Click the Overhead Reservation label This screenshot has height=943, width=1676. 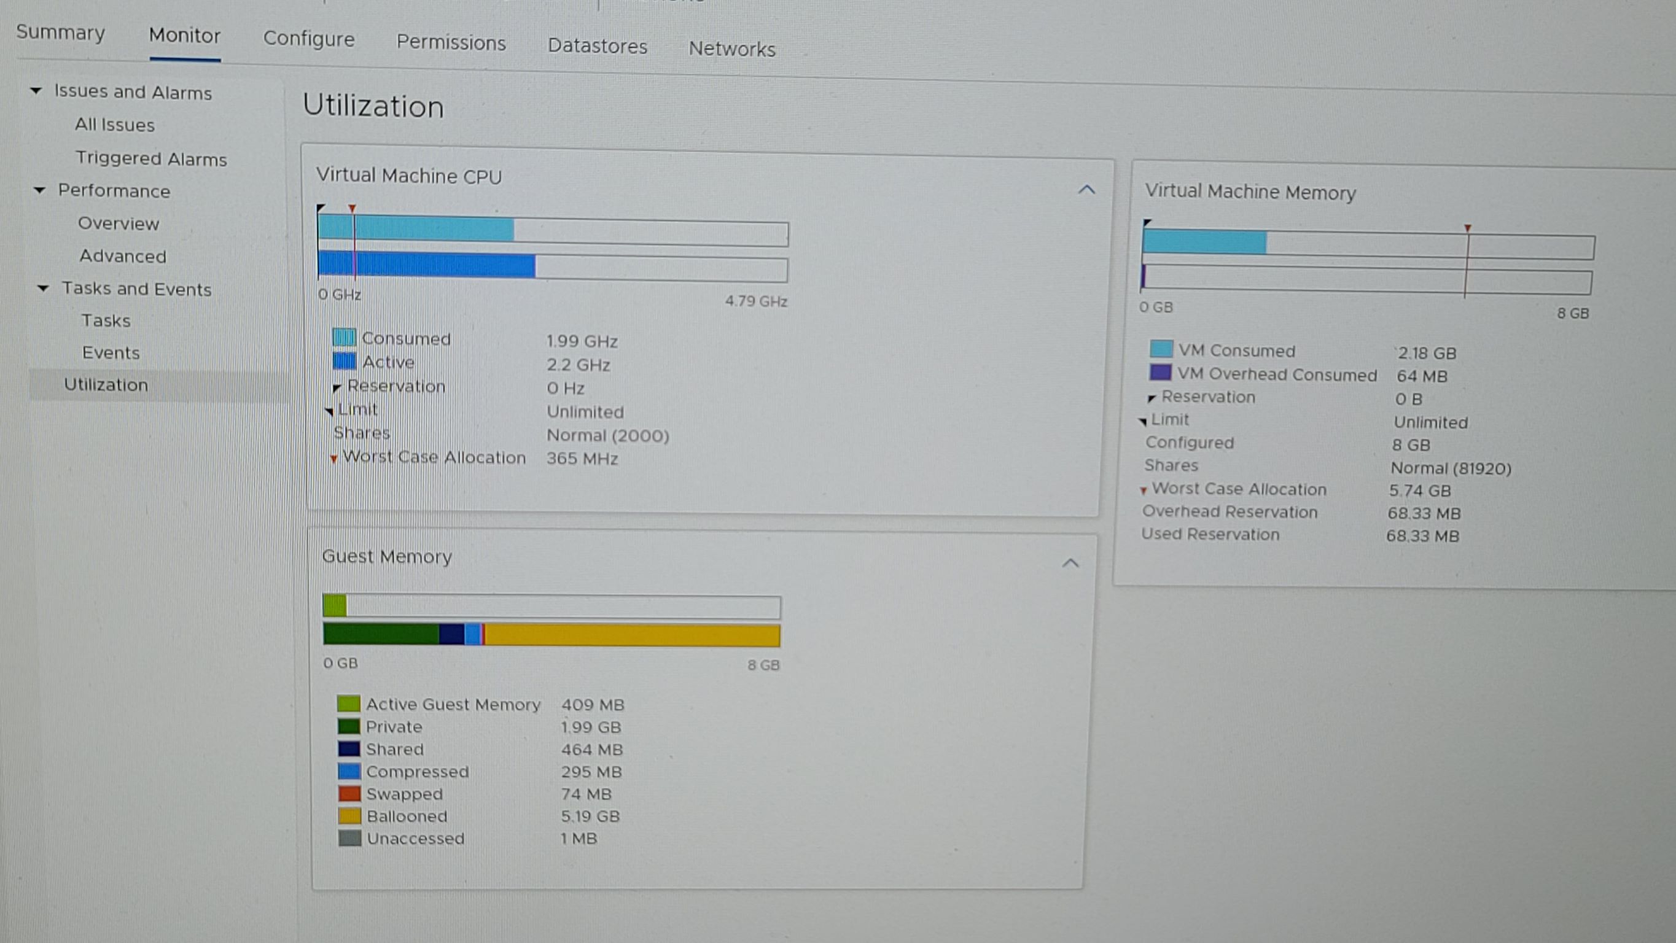pyautogui.click(x=1230, y=512)
